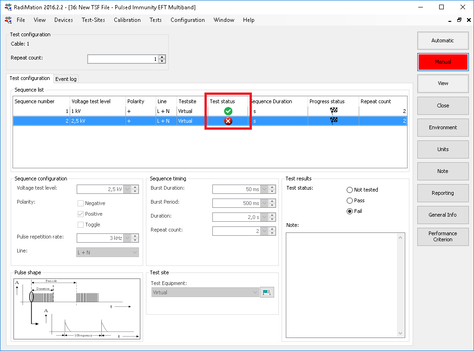Open the General Info button

443,215
